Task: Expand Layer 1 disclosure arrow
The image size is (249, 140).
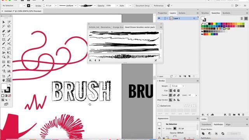Action: (167, 18)
